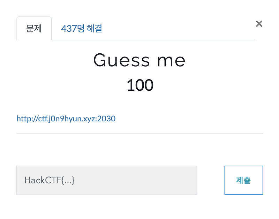The width and height of the screenshot is (279, 219).
Task: Close the challenge popup with the X
Action: (x=259, y=24)
